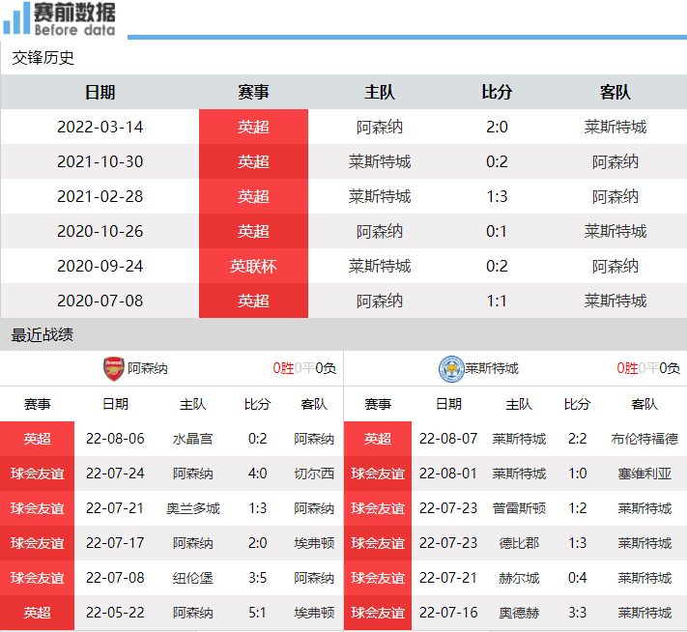687x632 pixels.
Task: Click home team 莱斯特城 in the 2021-10-30 row
Action: 380,161
